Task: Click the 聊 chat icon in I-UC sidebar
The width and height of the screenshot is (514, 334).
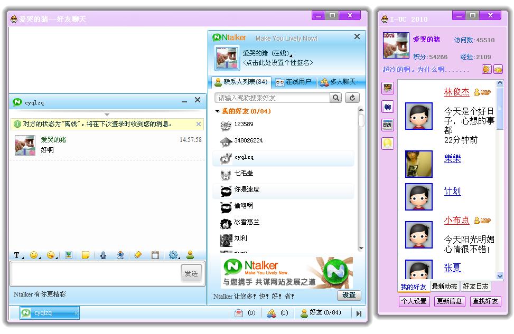Action: pyautogui.click(x=388, y=107)
